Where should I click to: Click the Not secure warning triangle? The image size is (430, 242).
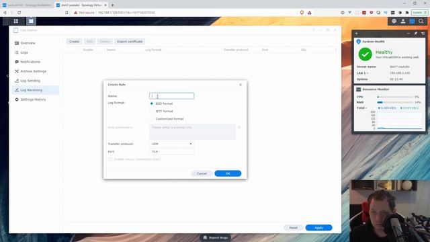click(76, 13)
